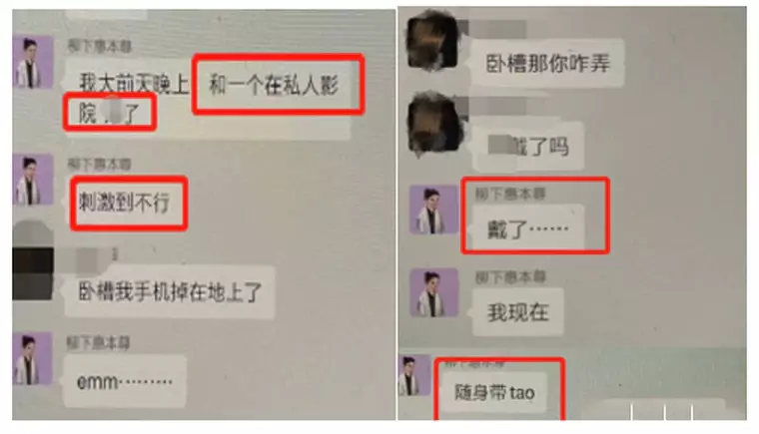Select the "卧槽那你咋弄" message bubble
The width and height of the screenshot is (759, 434).
pos(547,64)
